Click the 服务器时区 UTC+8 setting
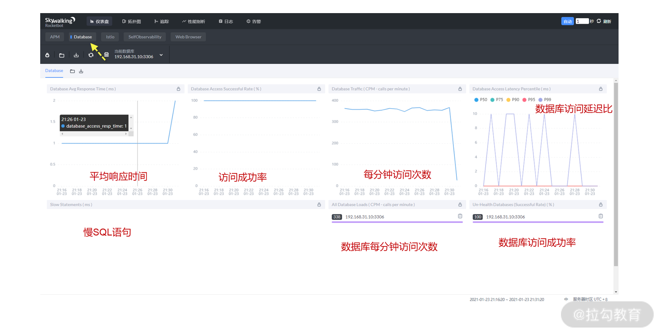The image size is (663, 336). click(590, 299)
